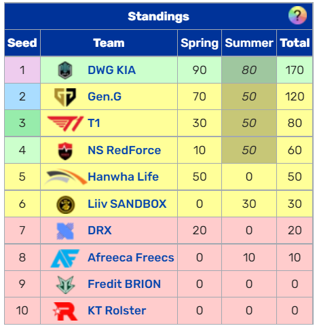This screenshot has width=317, height=326.
Task: Open the KT Rolster team link
Action: [117, 310]
